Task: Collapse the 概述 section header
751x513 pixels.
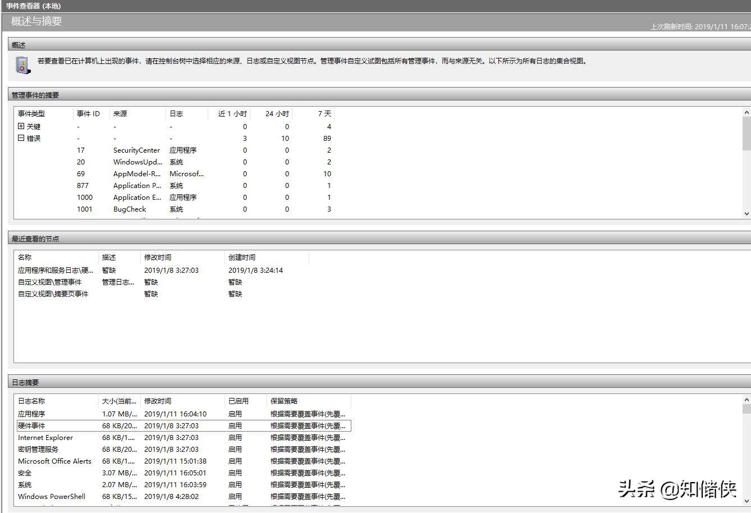Action: point(379,45)
